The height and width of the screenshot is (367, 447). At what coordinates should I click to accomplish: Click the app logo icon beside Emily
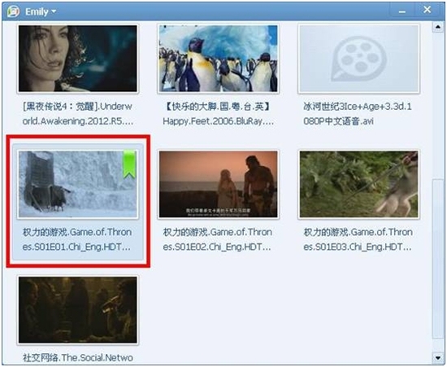pos(13,11)
